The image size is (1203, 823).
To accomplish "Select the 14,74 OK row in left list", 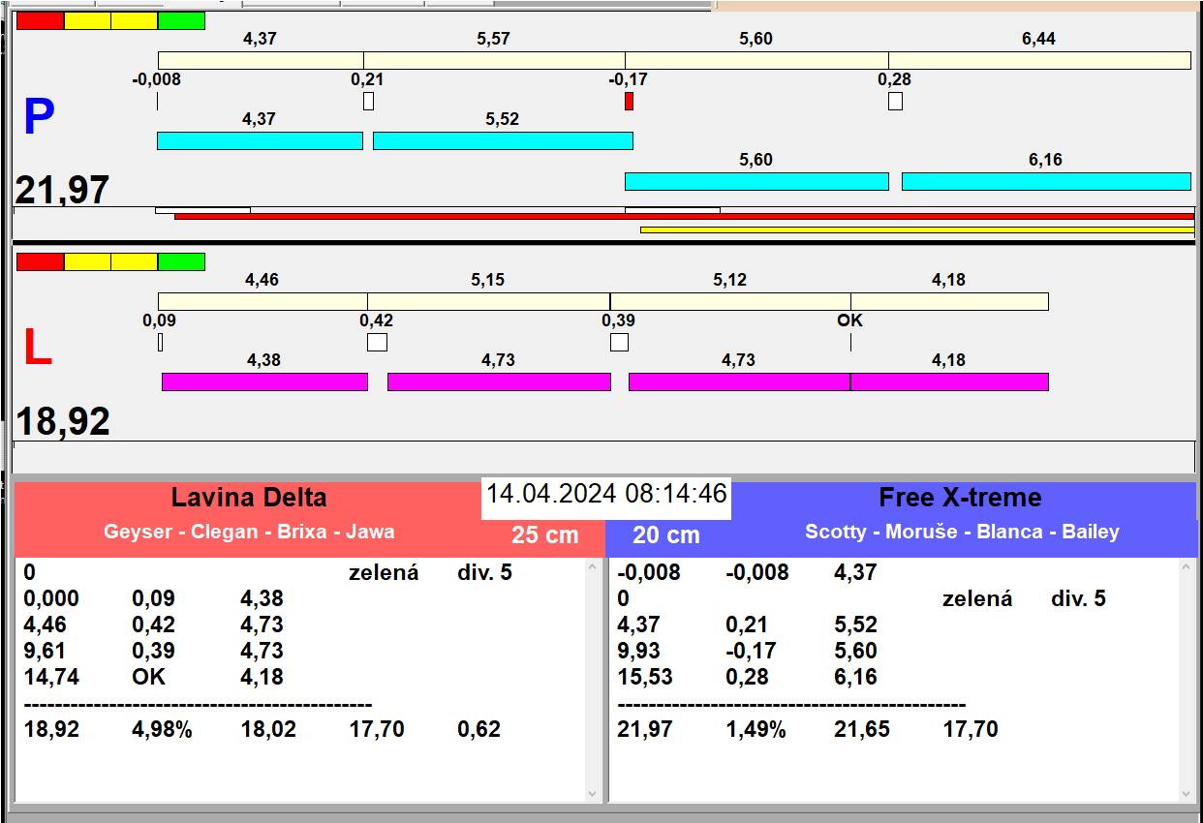I will pyautogui.click(x=155, y=677).
